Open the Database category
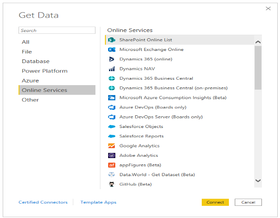280x218 pixels. coord(36,61)
